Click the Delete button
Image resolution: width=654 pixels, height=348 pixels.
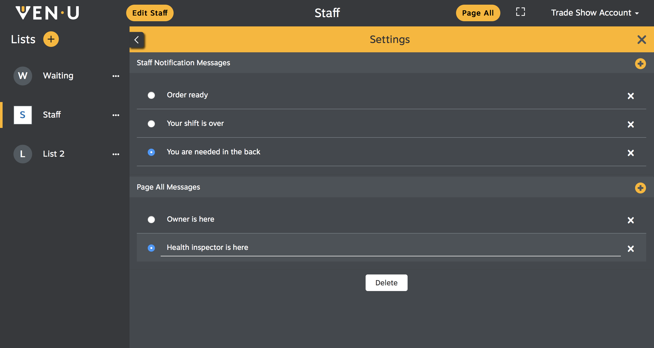coord(386,283)
